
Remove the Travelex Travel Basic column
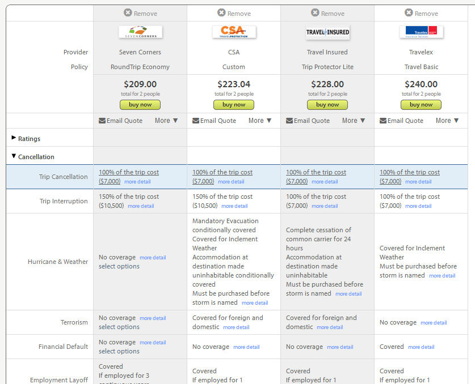coord(421,13)
